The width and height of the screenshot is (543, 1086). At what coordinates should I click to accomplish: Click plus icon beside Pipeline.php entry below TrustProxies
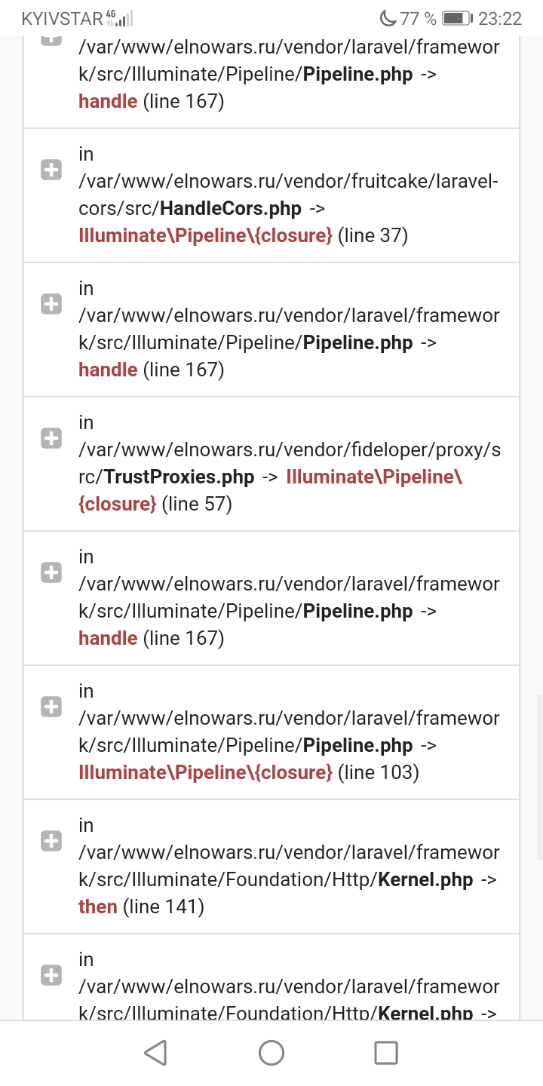click(x=51, y=572)
